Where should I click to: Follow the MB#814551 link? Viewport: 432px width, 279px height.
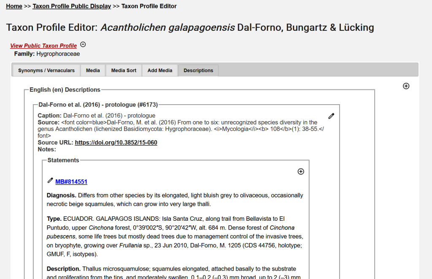[71, 182]
